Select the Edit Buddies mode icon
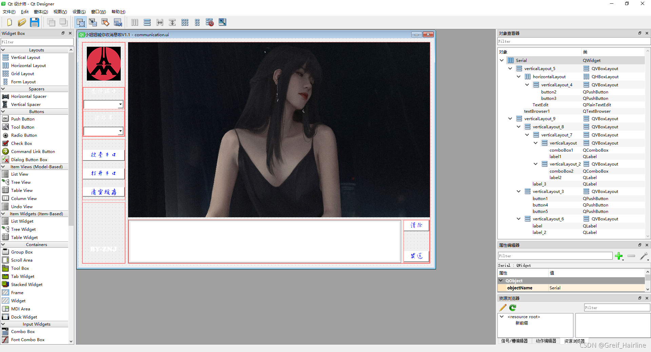This screenshot has height=352, width=651. (x=105, y=22)
